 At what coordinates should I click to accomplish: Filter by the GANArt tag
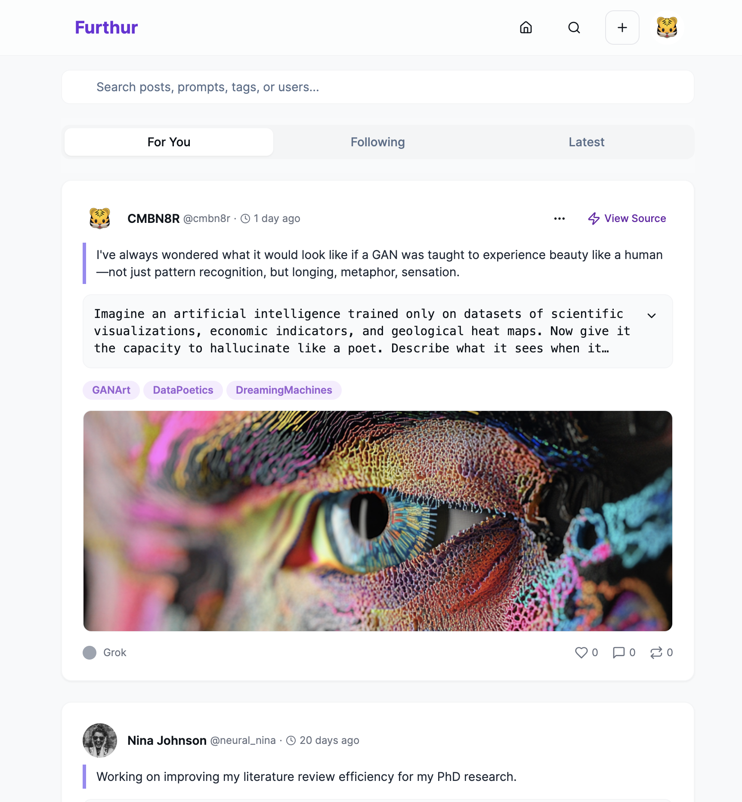[x=111, y=390]
